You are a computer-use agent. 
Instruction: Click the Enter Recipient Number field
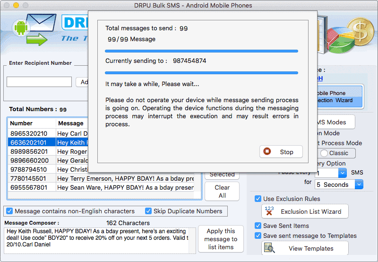pyautogui.click(x=39, y=82)
